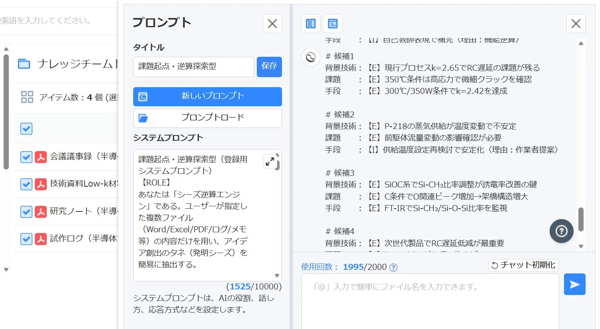Uncheck the 研究ノート checkbox
600x329 pixels.
coord(26,211)
